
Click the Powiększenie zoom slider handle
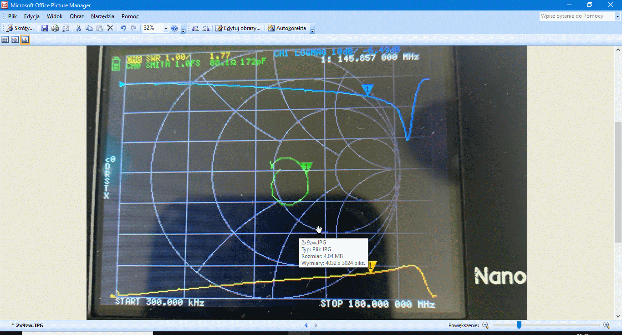(x=519, y=325)
